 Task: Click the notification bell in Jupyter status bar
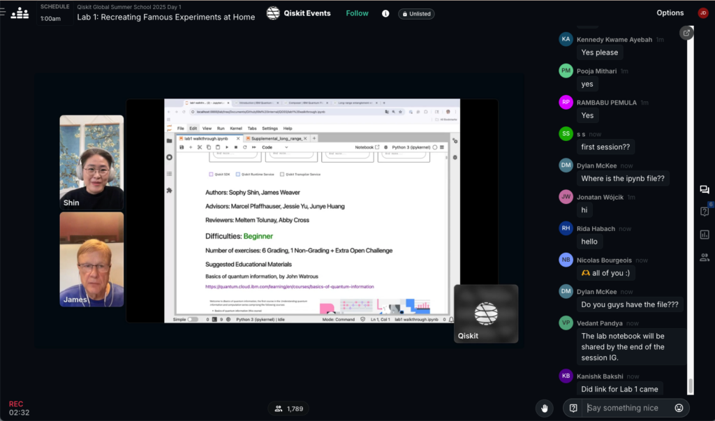click(x=451, y=319)
